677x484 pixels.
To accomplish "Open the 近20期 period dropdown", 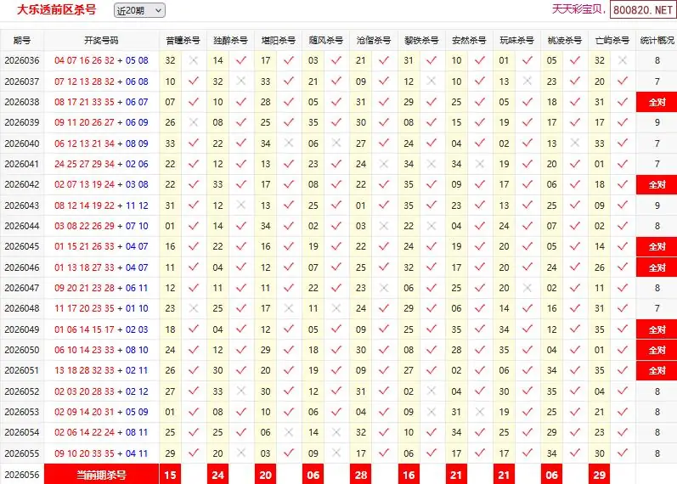I will coord(139,10).
